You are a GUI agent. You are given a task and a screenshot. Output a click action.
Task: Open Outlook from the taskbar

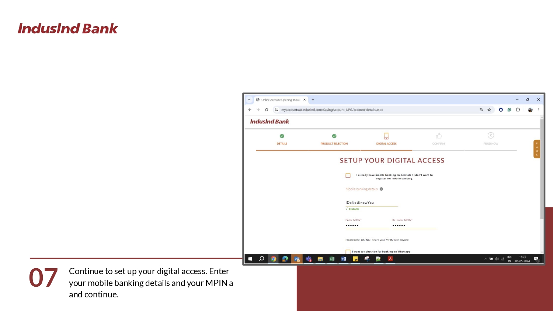point(297,259)
